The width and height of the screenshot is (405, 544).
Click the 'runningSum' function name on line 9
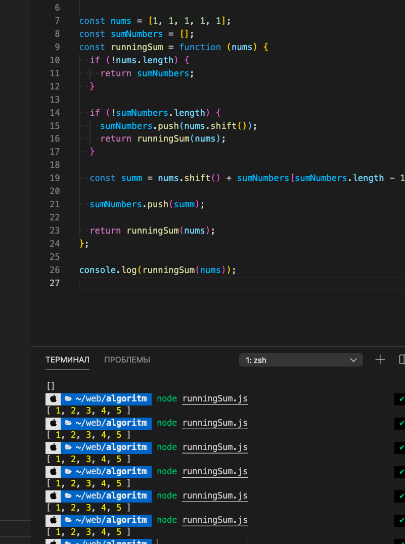pyautogui.click(x=137, y=47)
